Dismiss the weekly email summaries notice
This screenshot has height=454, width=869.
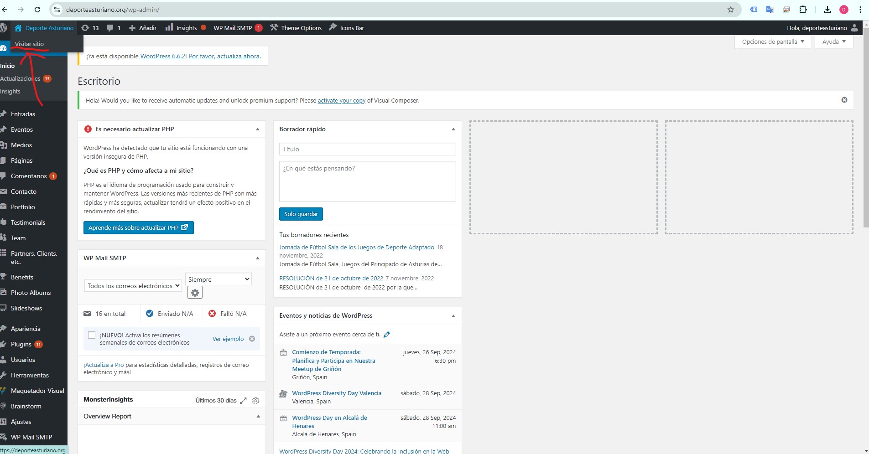click(x=252, y=339)
